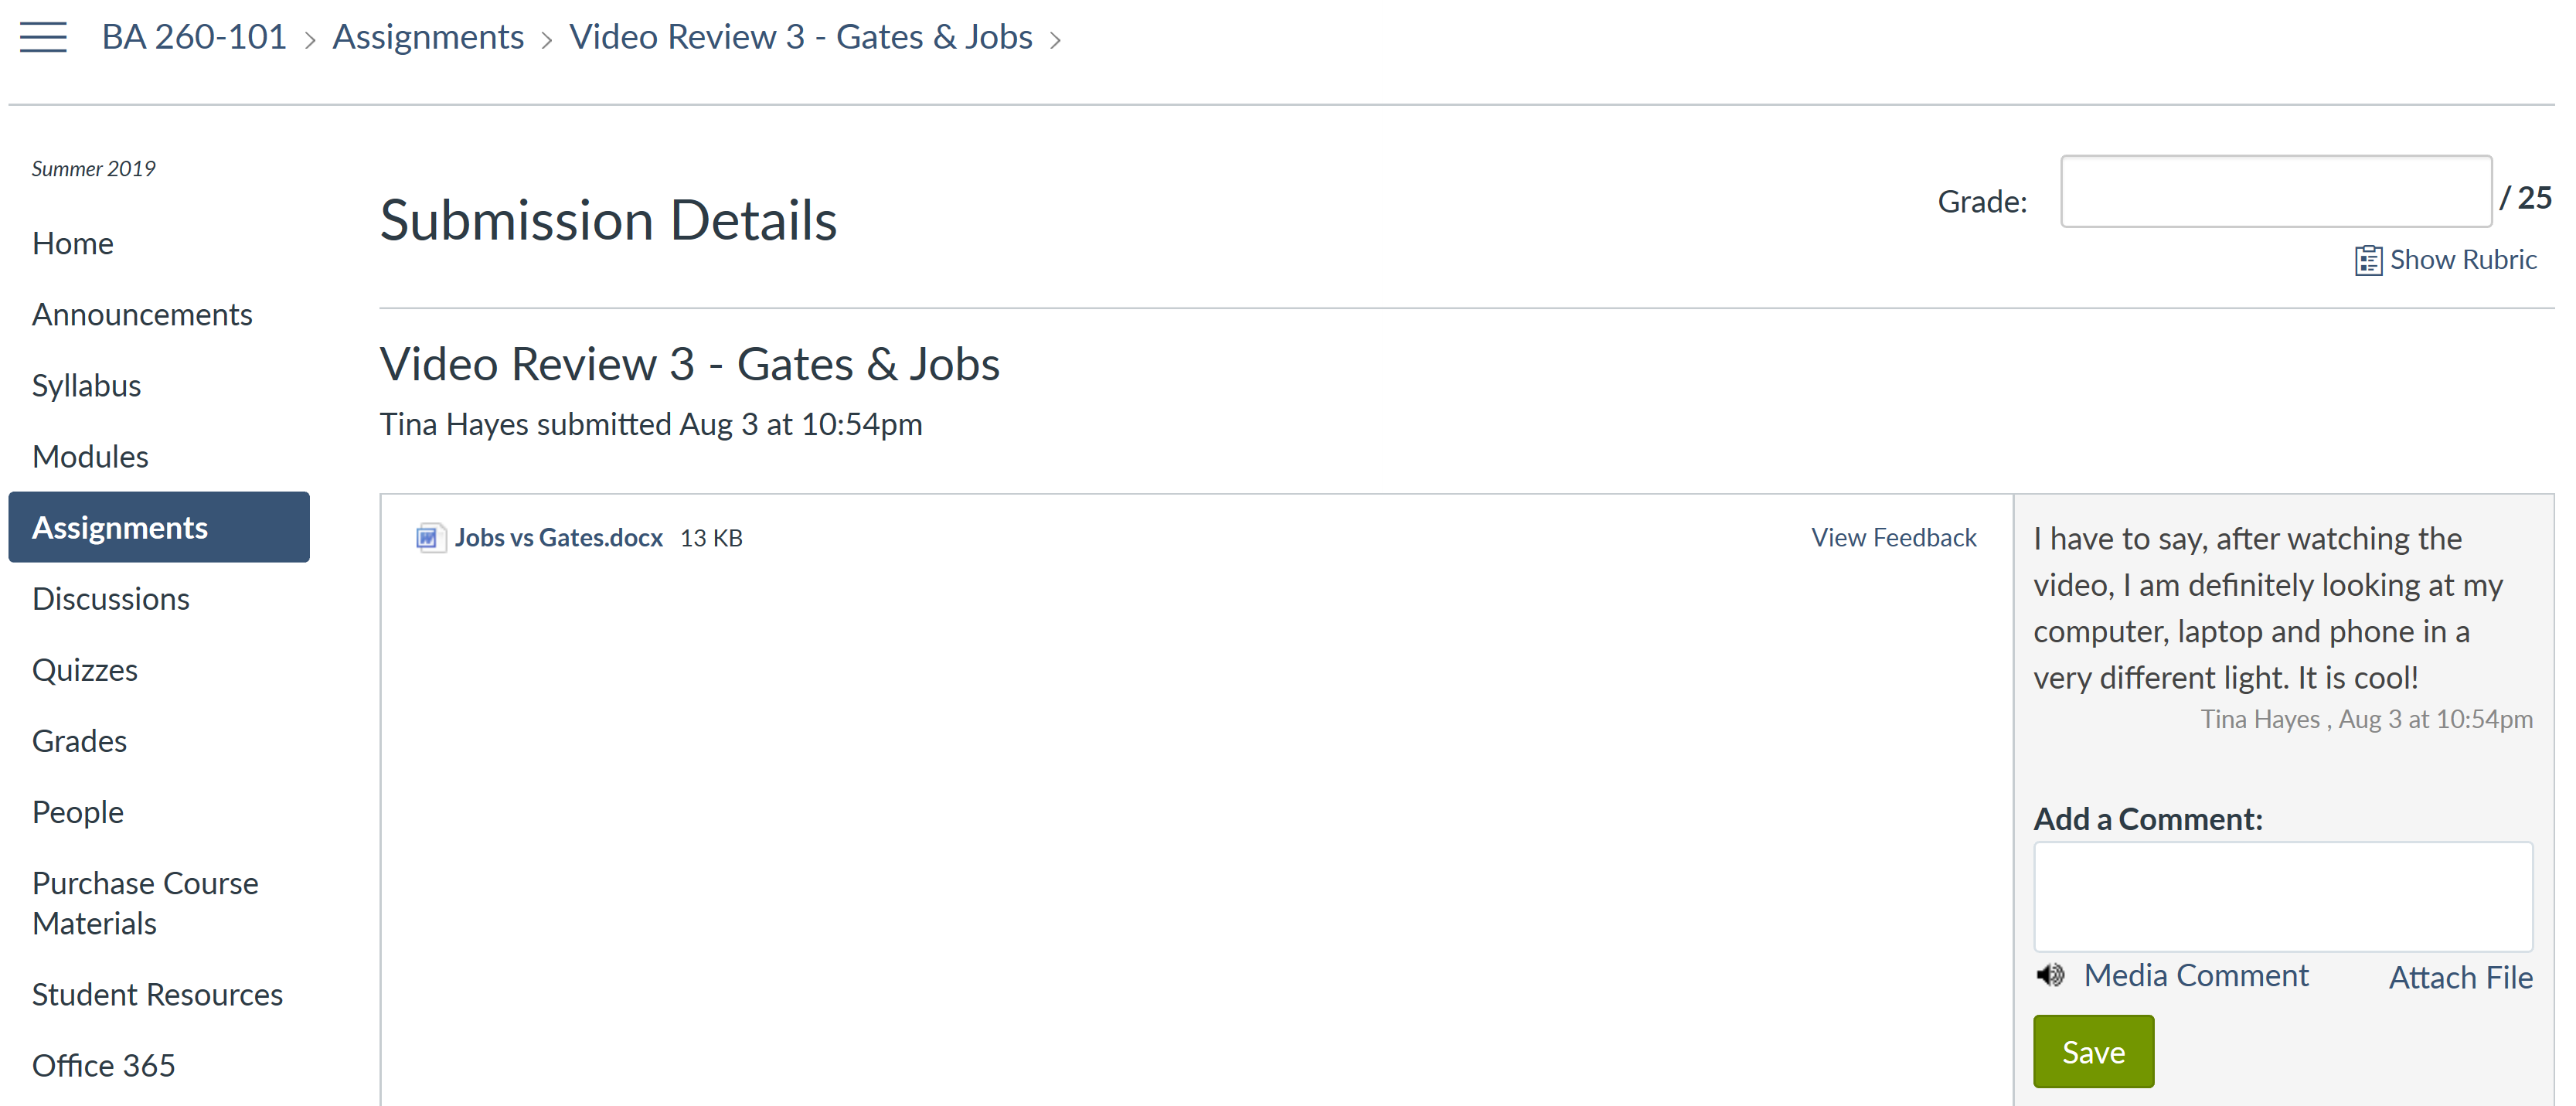Click the Attach File link
The width and height of the screenshot is (2576, 1106).
coord(2460,977)
